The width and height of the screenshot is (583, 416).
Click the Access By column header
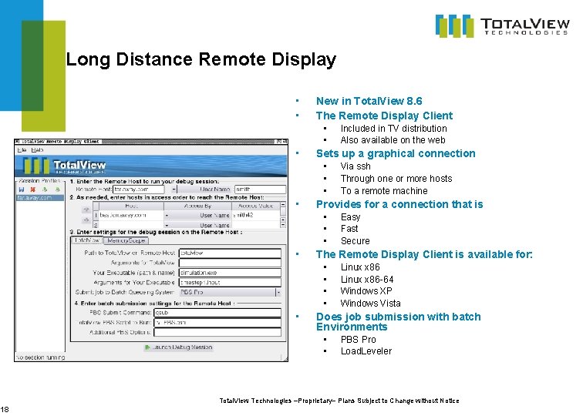pos(197,206)
